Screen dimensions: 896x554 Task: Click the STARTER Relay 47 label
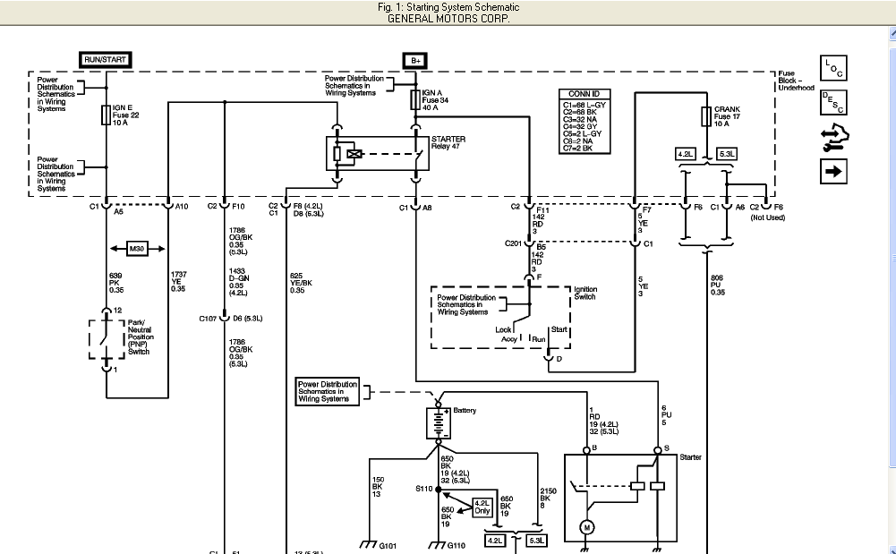pos(448,143)
